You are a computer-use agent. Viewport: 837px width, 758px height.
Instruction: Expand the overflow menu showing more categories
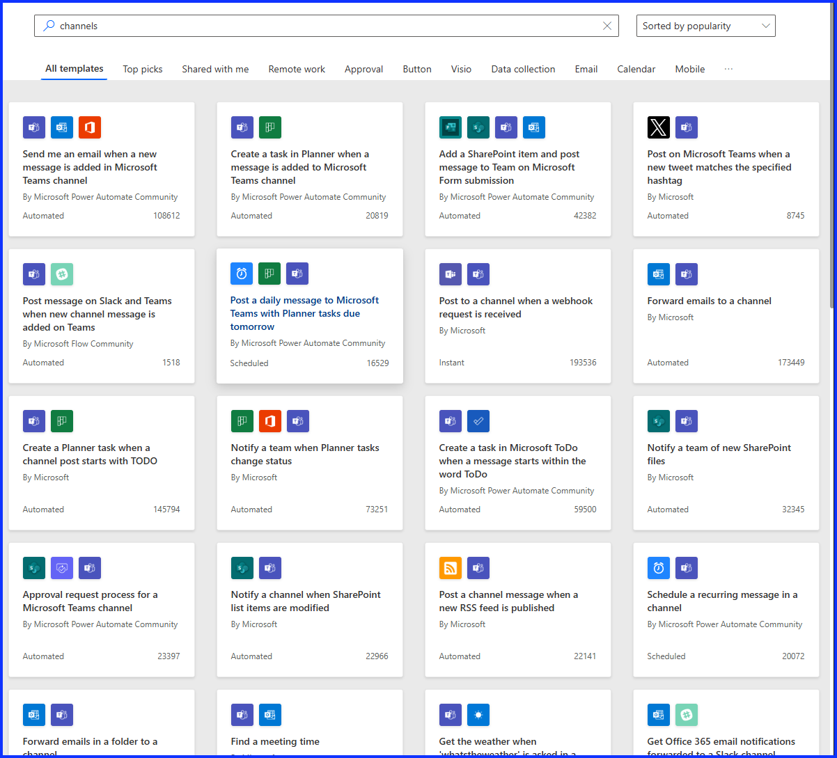click(x=728, y=69)
